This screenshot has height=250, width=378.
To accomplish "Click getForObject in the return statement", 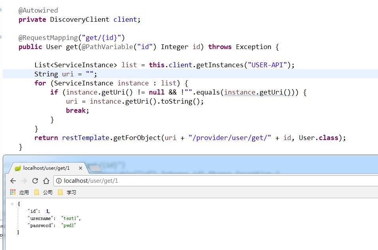I will click(x=137, y=138).
